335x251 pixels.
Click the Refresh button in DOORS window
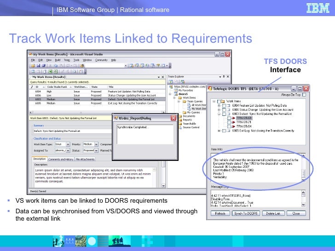click(220, 213)
